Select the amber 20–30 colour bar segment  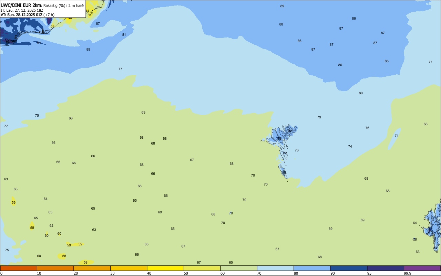[92, 268]
